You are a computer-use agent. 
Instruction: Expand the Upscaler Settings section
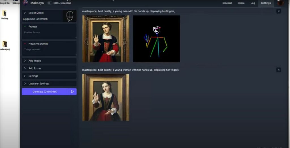49,84
